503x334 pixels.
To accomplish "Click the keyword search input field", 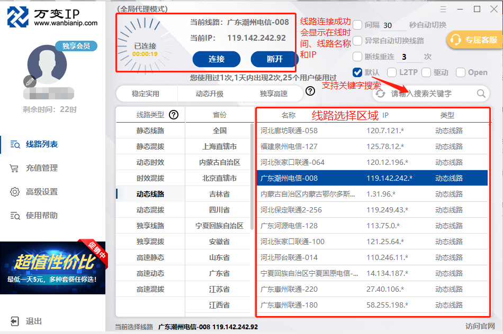I will [432, 94].
